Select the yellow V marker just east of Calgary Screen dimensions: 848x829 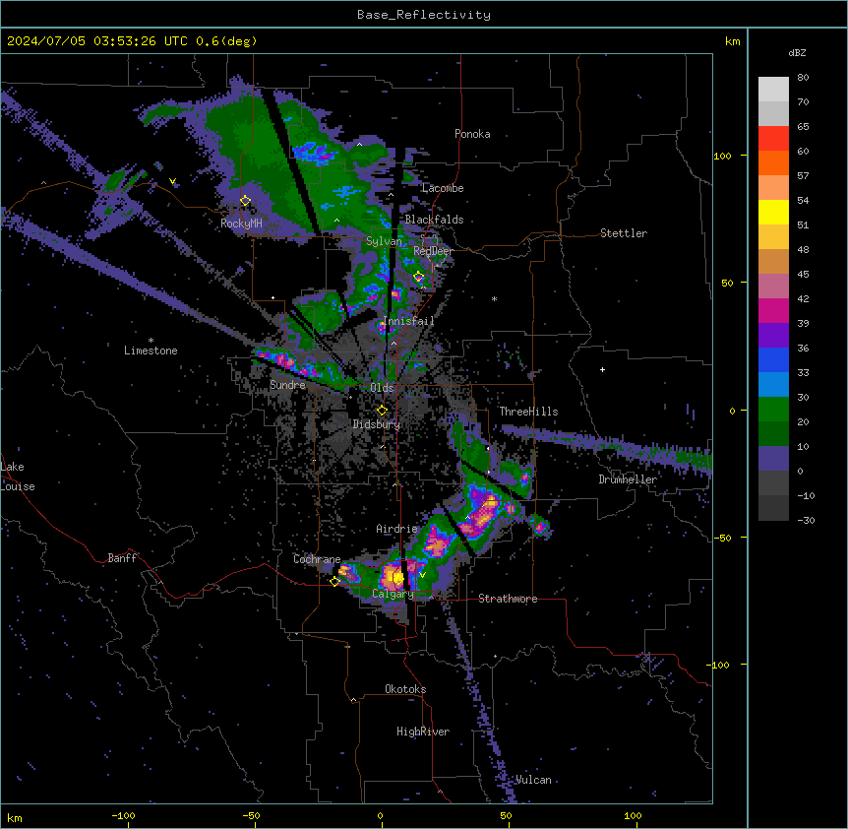[422, 575]
